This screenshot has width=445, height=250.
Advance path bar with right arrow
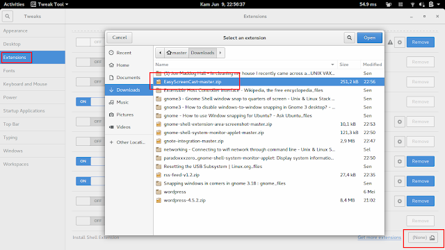(x=220, y=53)
